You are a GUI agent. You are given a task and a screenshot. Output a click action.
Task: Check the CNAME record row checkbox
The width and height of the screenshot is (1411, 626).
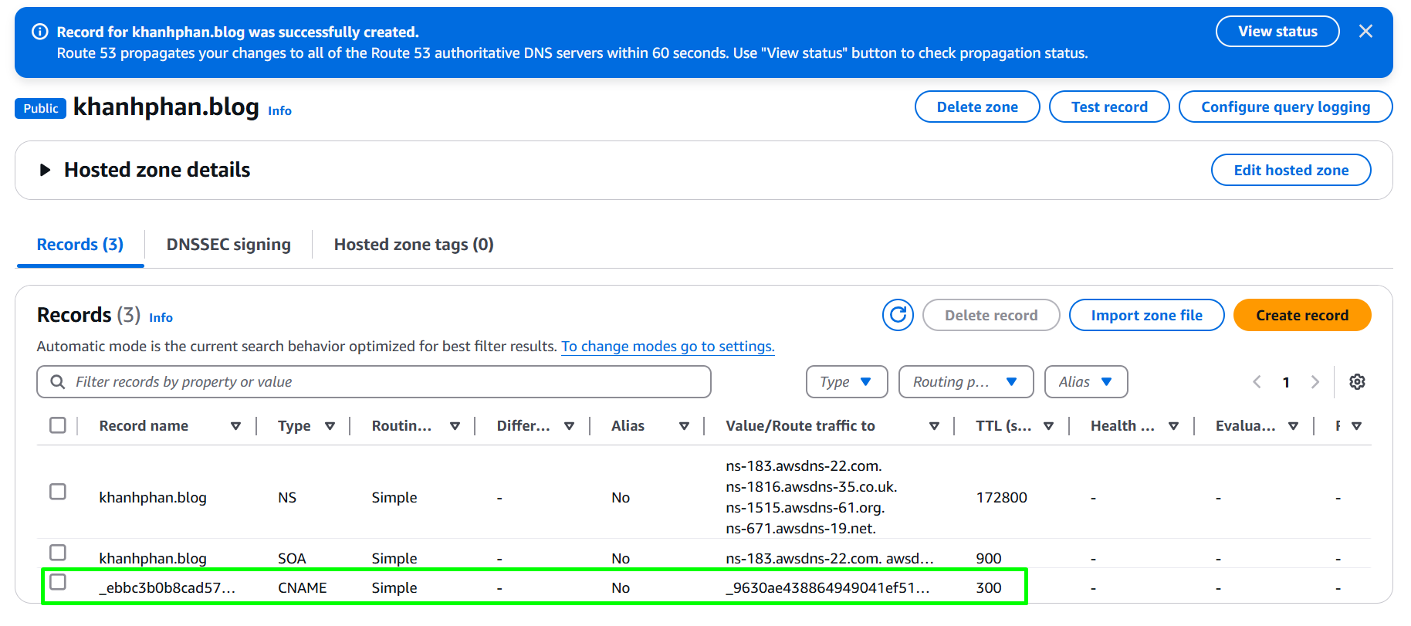pos(58,582)
